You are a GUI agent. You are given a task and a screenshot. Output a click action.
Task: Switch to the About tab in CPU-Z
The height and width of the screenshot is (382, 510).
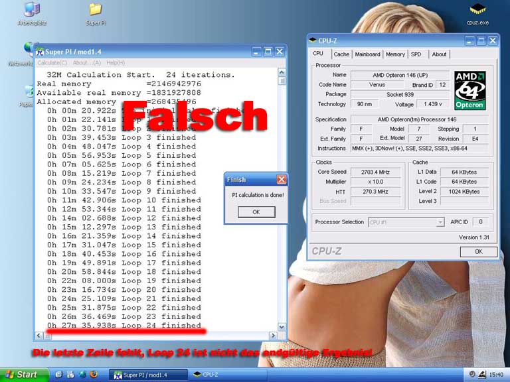click(x=439, y=54)
